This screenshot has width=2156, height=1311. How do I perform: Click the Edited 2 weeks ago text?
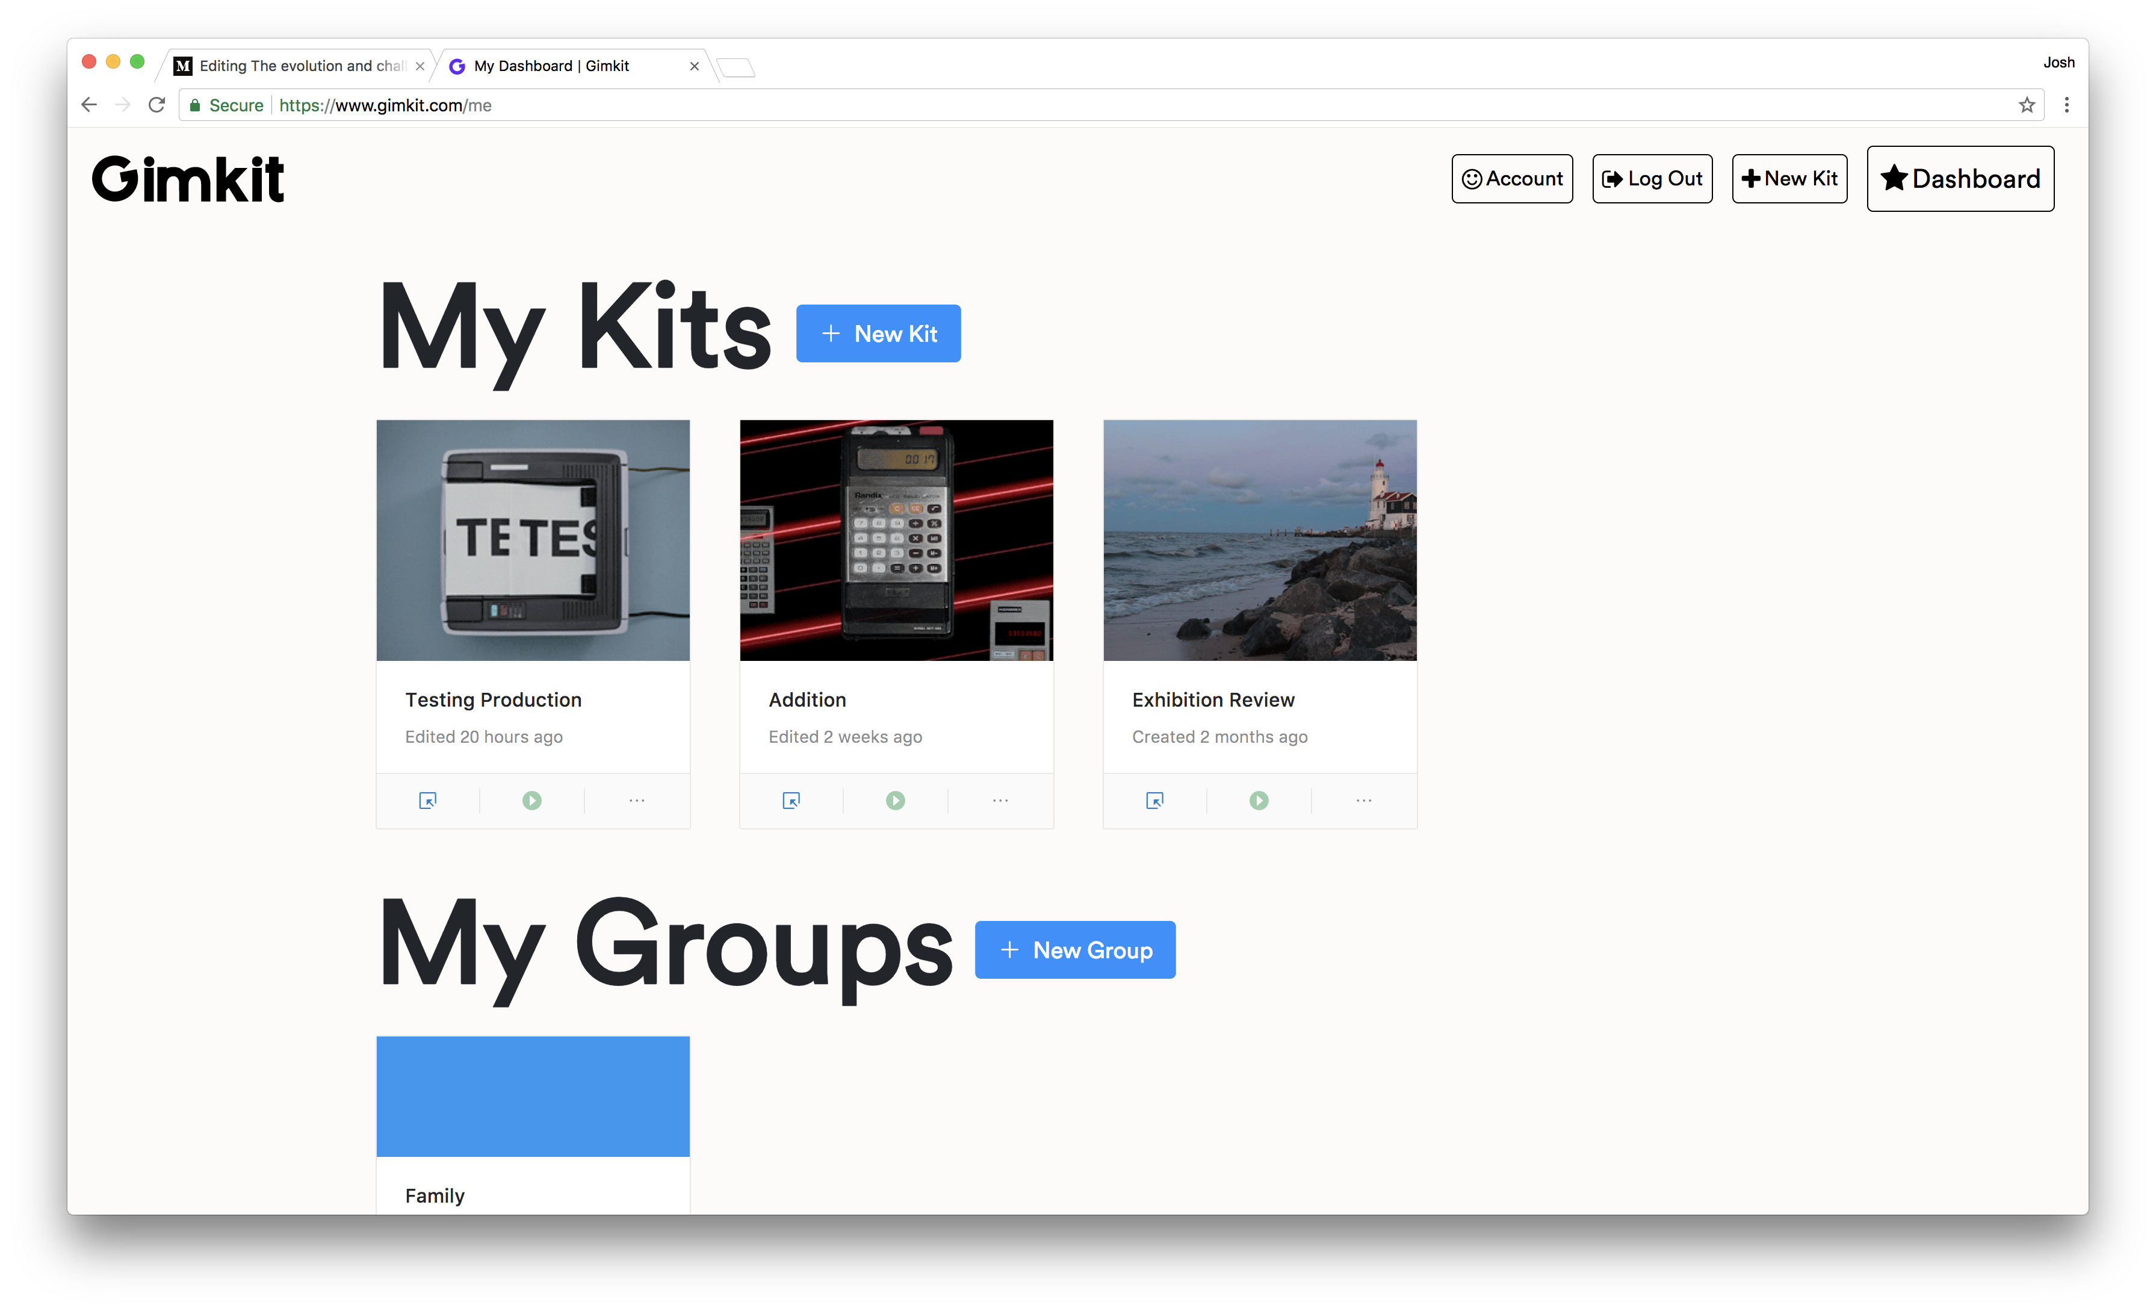click(844, 737)
